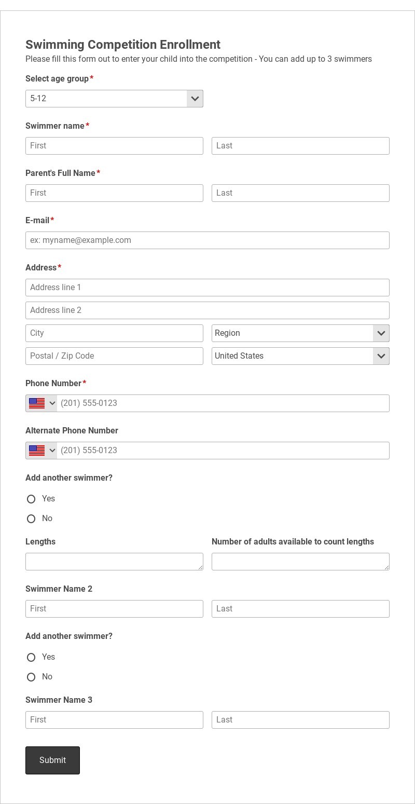Click the Alternate Phone Number input field

pyautogui.click(x=223, y=451)
